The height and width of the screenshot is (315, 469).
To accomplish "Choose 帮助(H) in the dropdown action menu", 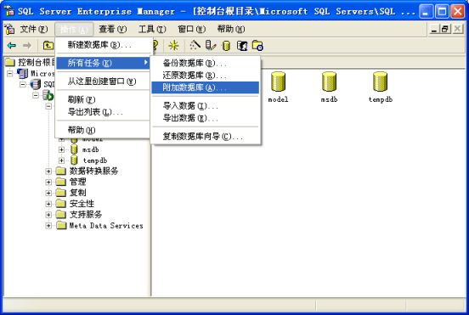I will click(103, 130).
